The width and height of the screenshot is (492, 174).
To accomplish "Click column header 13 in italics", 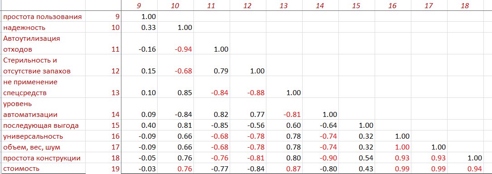I will pyautogui.click(x=284, y=5).
